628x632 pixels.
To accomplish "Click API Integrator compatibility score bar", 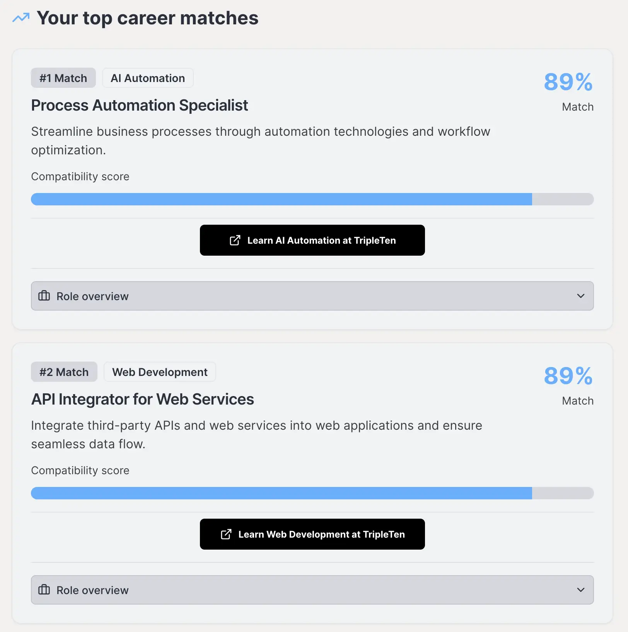I will [312, 493].
